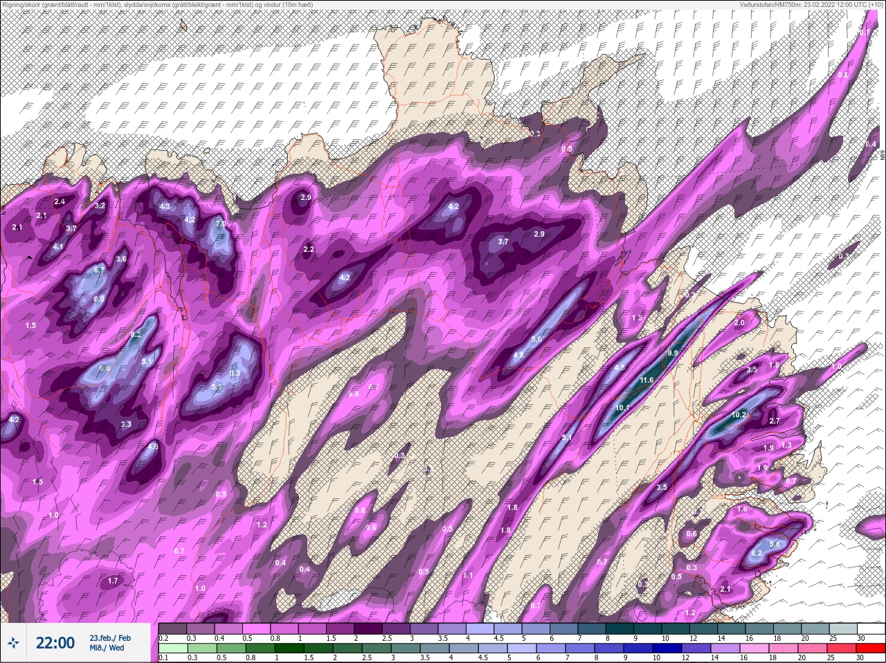
Task: Click the 5.8 precipitation value on the map
Action: (x=775, y=544)
